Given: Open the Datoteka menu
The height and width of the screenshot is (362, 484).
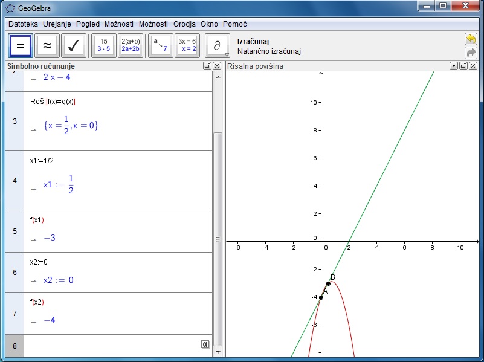Looking at the screenshot, I should pos(24,24).
